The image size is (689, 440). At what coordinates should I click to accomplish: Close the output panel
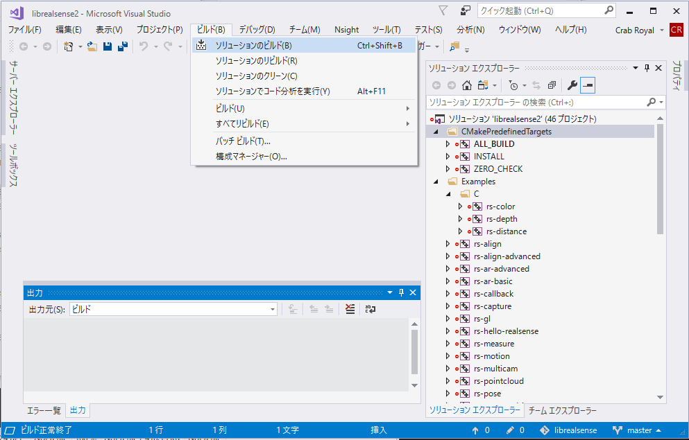pos(413,292)
